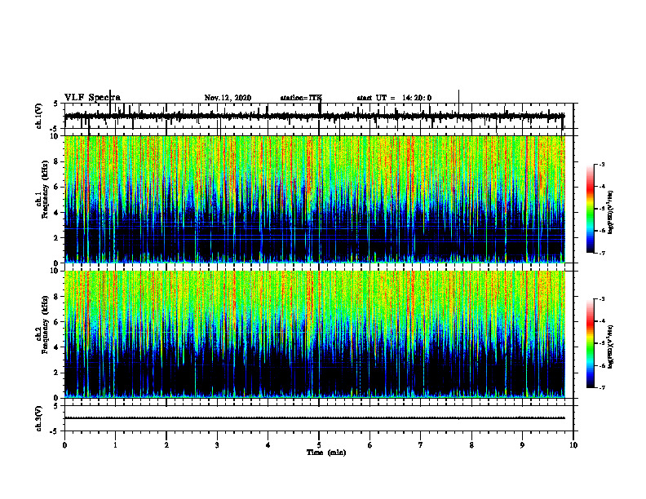This screenshot has width=646, height=499.
Task: Click the "-7" label on ch.1 color bar
Action: pyautogui.click(x=602, y=253)
